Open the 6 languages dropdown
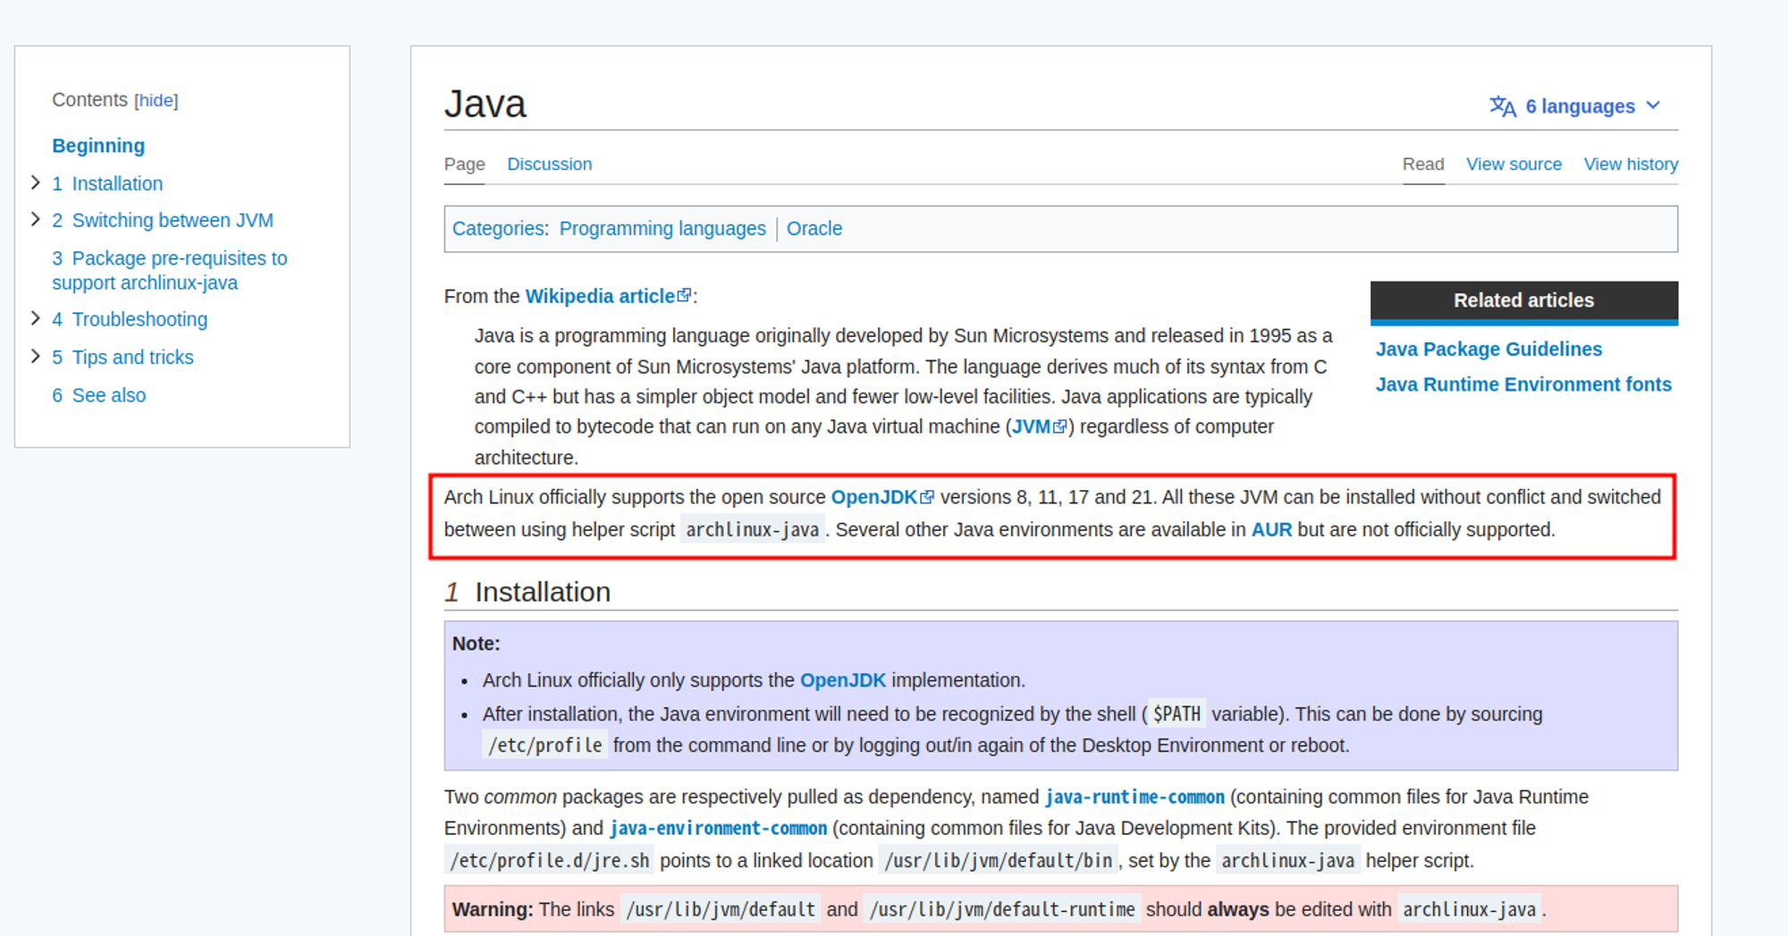Screen dimensions: 1788x936 [x=1580, y=106]
